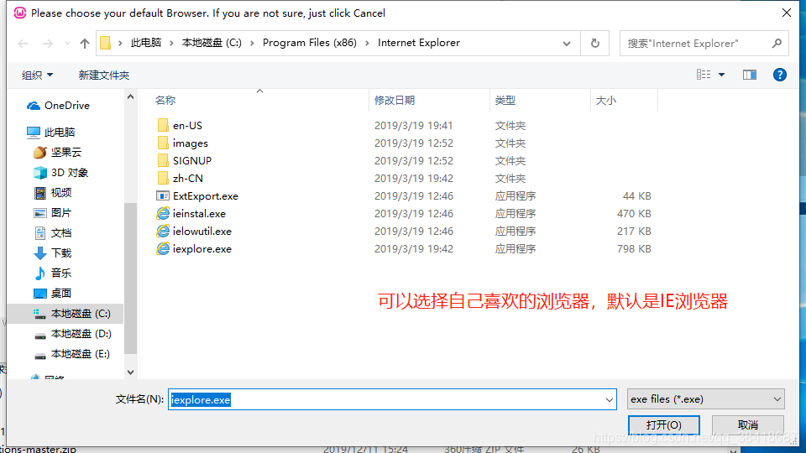Go up one folder level
806x453 pixels.
[x=85, y=44]
